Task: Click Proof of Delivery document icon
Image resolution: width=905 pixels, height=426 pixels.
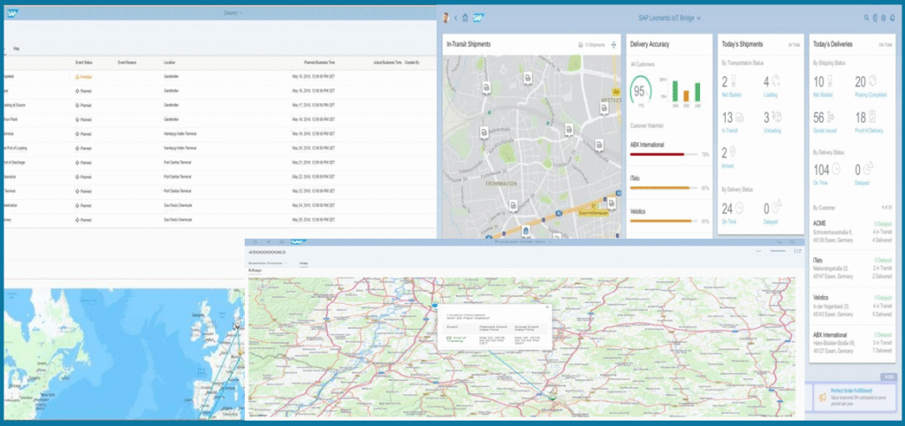Action: point(872,118)
